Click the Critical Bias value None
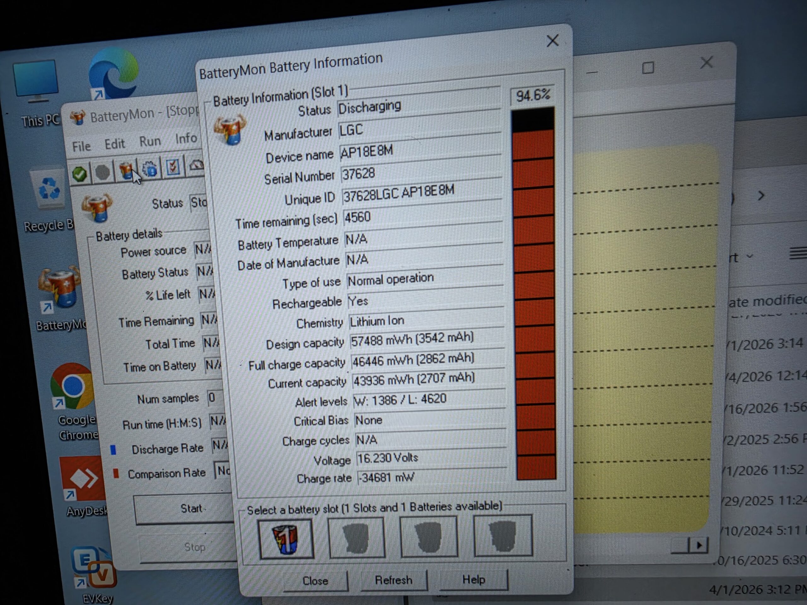The image size is (807, 605). (430, 419)
